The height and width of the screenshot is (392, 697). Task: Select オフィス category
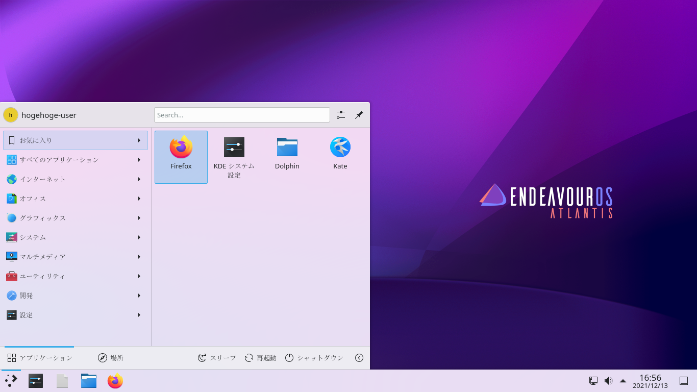coord(76,199)
